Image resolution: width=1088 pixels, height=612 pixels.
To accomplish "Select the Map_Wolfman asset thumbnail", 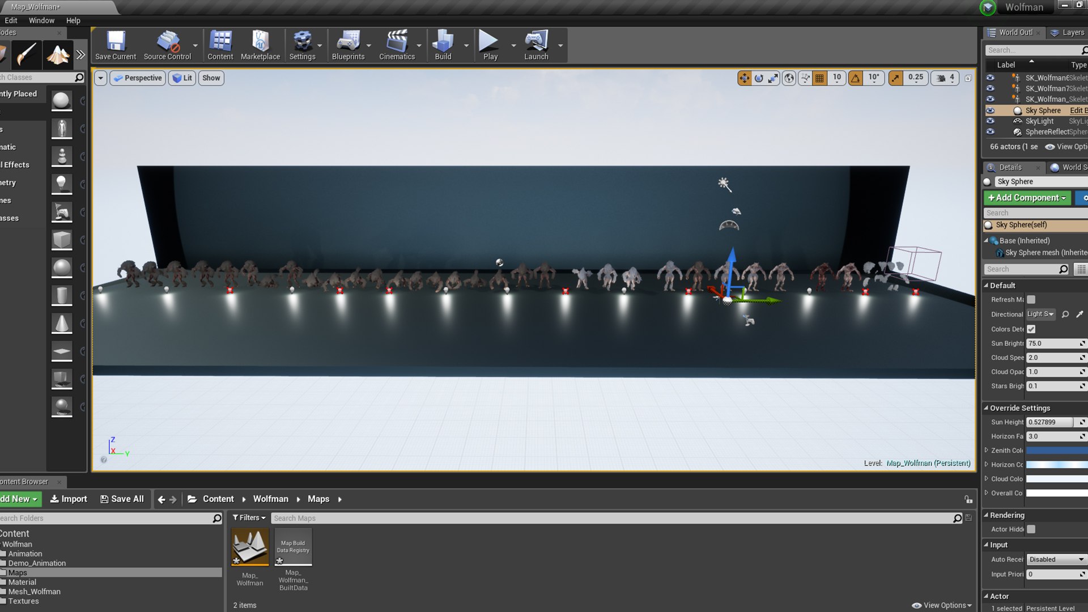I will tap(250, 547).
